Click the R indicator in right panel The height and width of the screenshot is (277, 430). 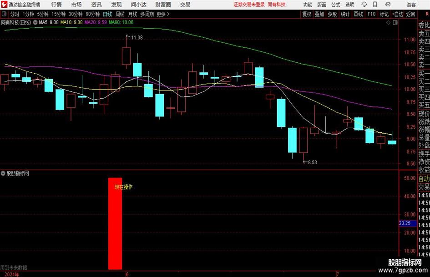point(427,14)
